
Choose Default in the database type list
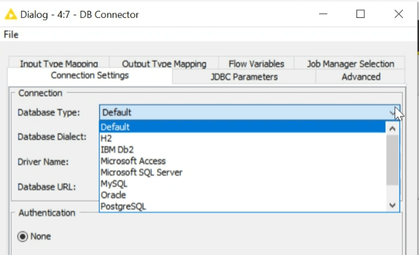click(242, 127)
